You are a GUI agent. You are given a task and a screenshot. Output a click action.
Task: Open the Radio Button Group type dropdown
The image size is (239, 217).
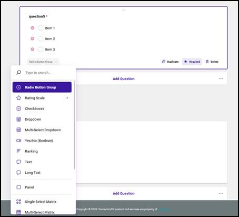point(43,62)
